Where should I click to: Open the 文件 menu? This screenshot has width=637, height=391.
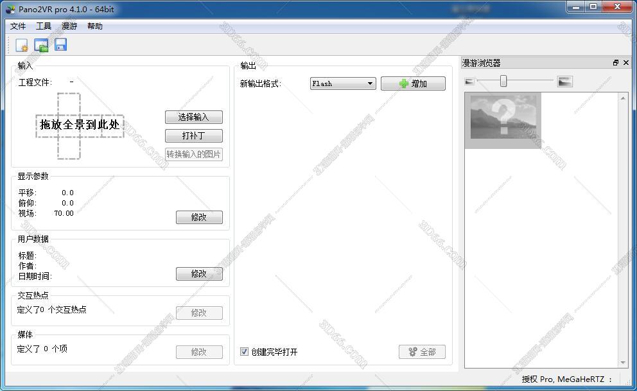[17, 26]
